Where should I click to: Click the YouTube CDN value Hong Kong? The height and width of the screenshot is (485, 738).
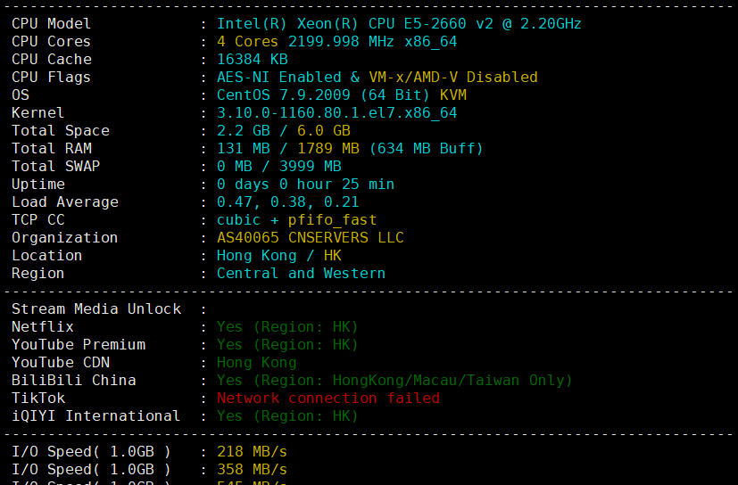256,363
